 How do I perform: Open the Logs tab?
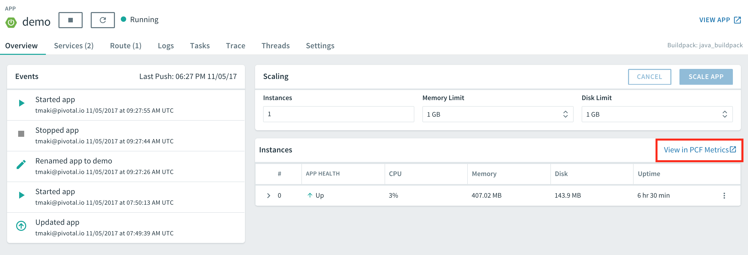coord(166,46)
